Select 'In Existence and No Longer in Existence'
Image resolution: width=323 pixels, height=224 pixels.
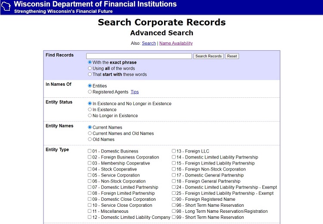90,103
